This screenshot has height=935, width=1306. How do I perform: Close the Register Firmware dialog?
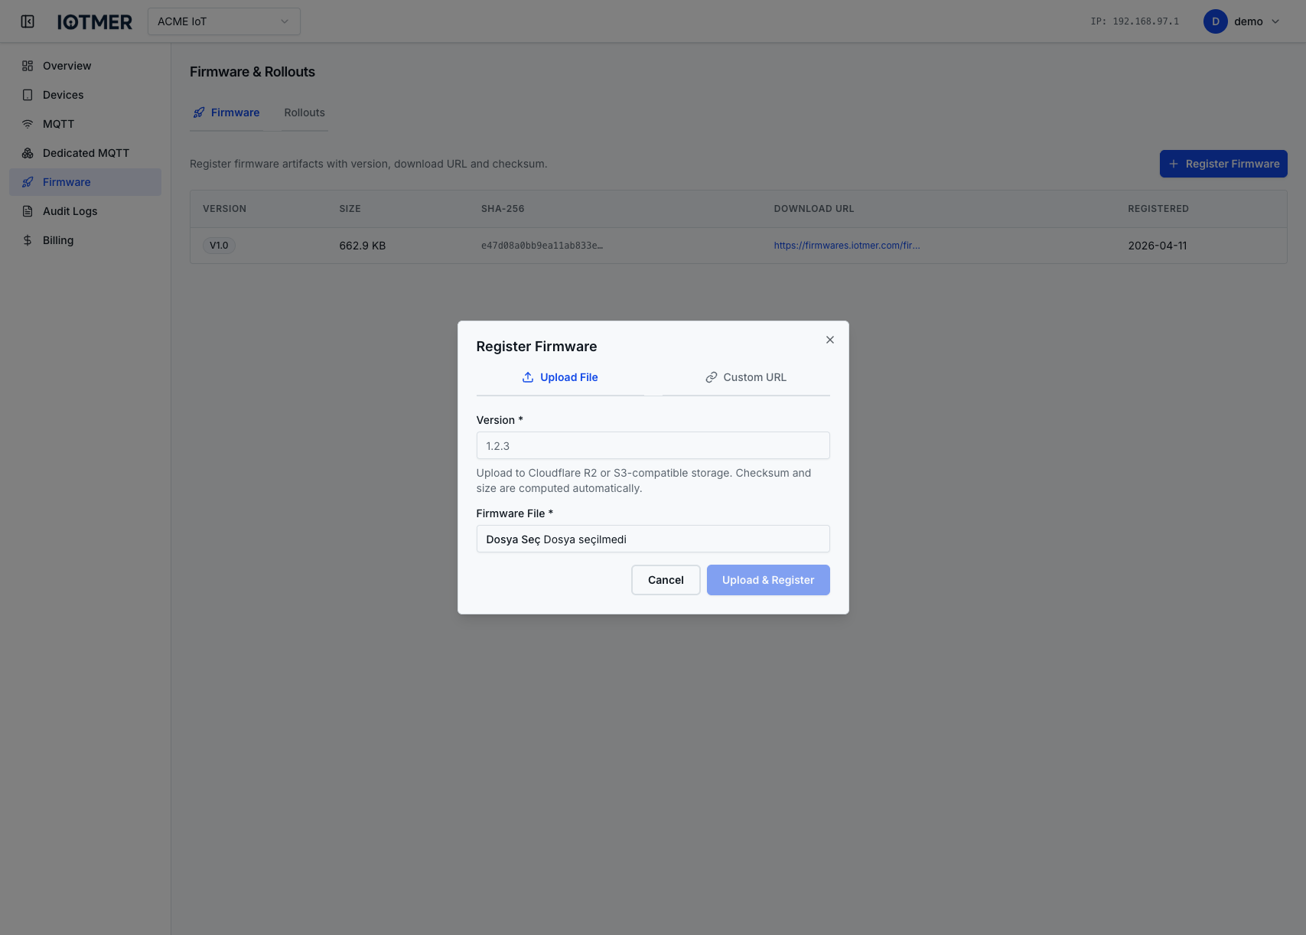[x=829, y=340]
